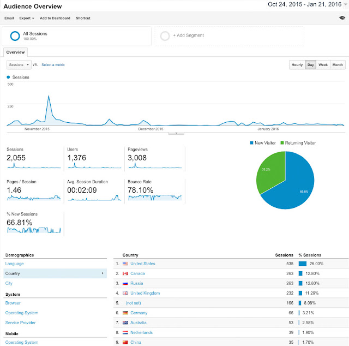Screen dimensions: 349x346
Task: Click the arrow on the Country row
Action: [103, 273]
